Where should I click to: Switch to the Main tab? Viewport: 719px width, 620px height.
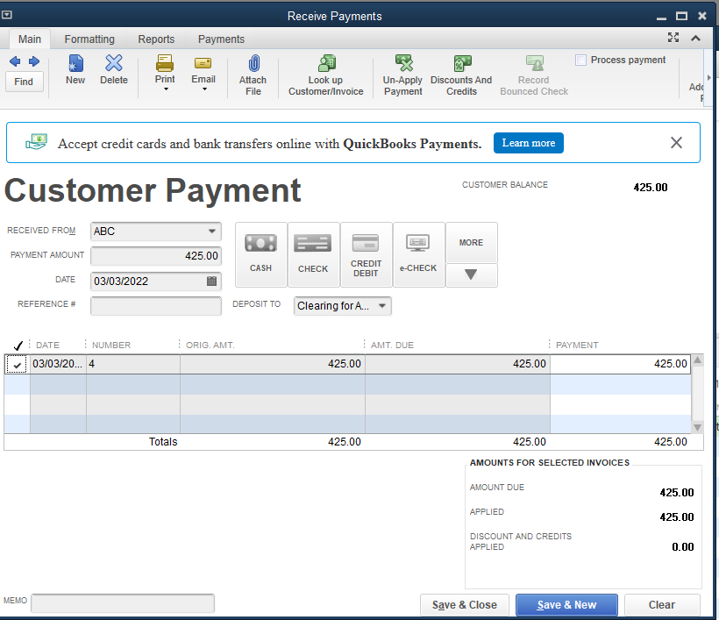pos(29,39)
